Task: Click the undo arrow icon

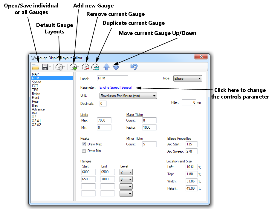Action: (x=134, y=67)
